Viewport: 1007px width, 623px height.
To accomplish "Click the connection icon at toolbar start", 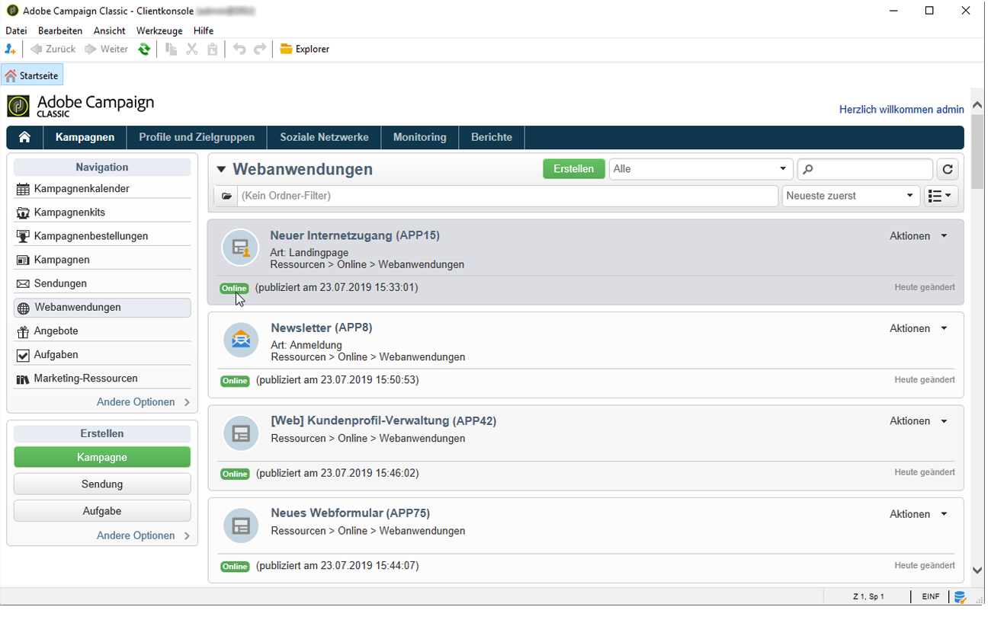I will click(x=11, y=50).
